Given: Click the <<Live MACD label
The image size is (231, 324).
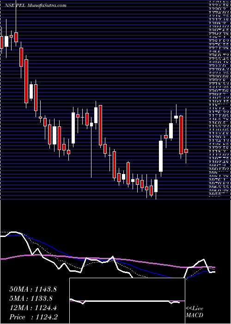Looking at the screenshot, I should click(x=195, y=312).
